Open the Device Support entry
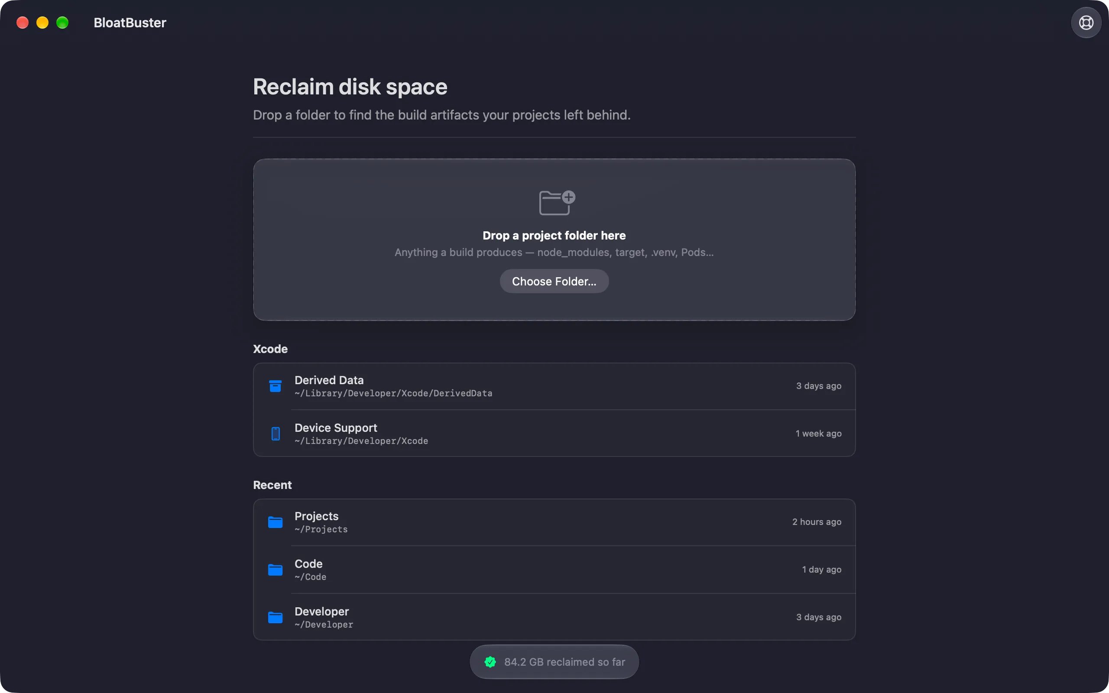Image resolution: width=1109 pixels, height=693 pixels. click(x=554, y=434)
